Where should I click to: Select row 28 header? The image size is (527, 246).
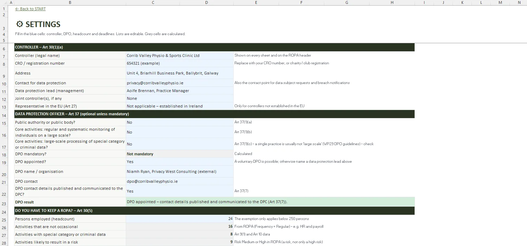[4, 242]
